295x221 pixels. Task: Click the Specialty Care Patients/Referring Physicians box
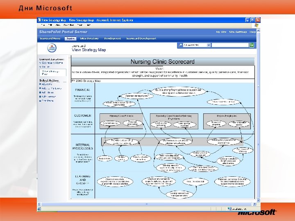pyautogui.click(x=174, y=121)
